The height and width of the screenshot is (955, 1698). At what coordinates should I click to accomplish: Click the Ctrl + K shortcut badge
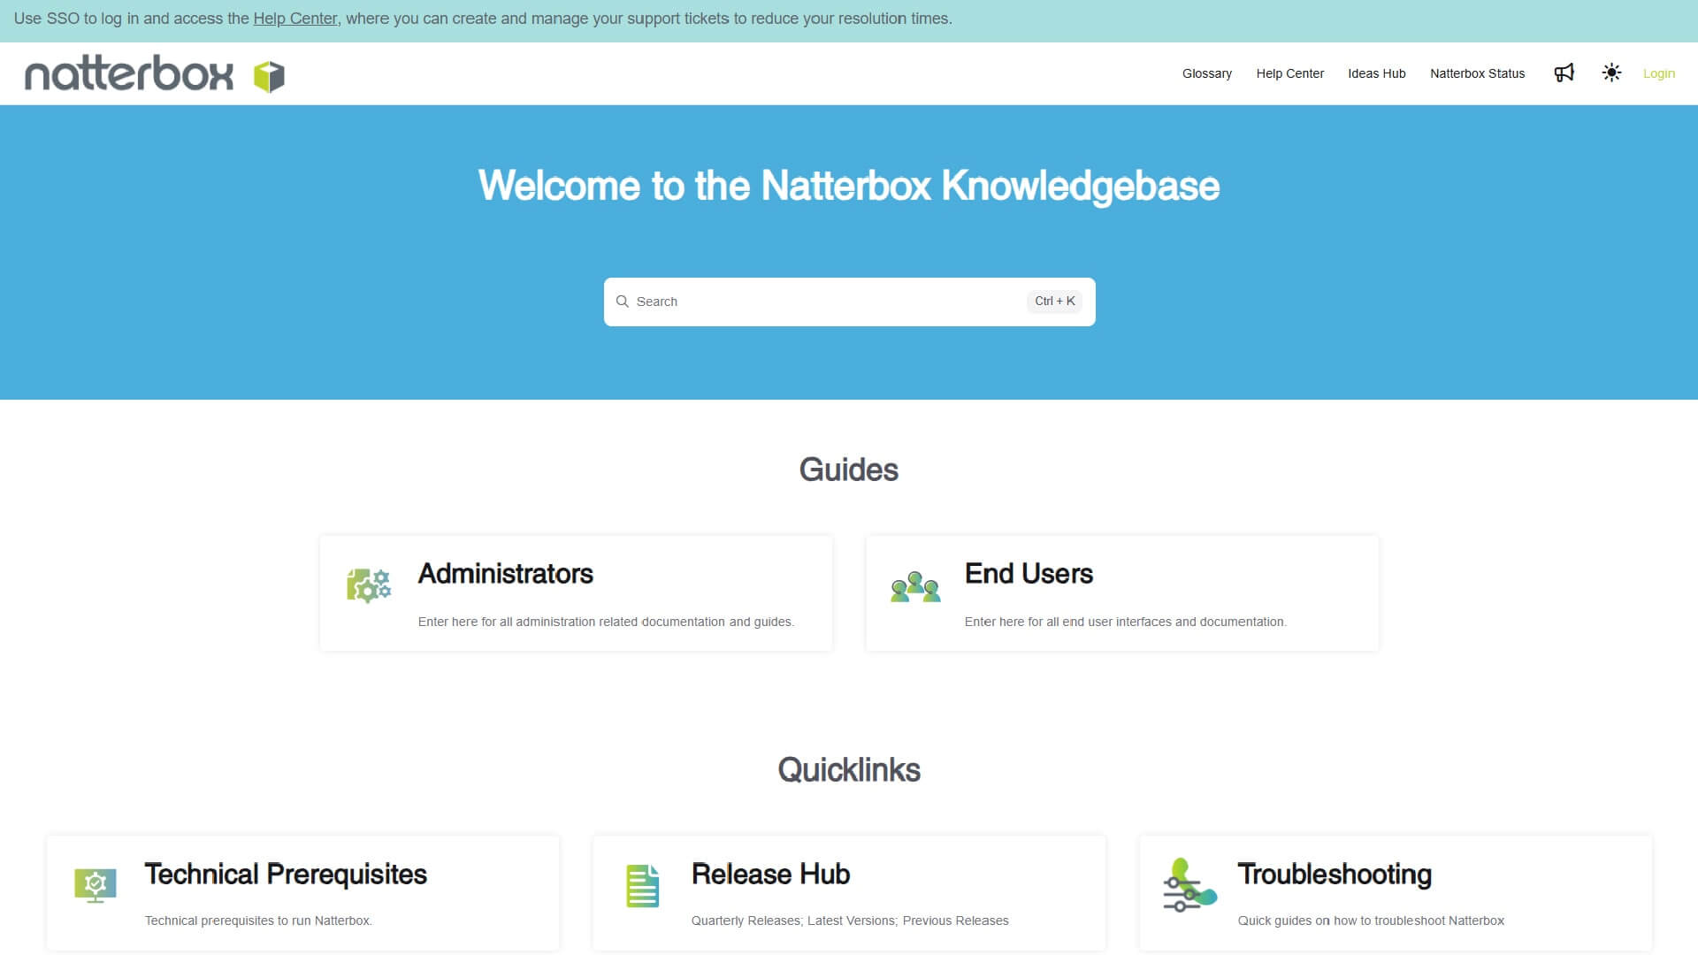(1054, 302)
